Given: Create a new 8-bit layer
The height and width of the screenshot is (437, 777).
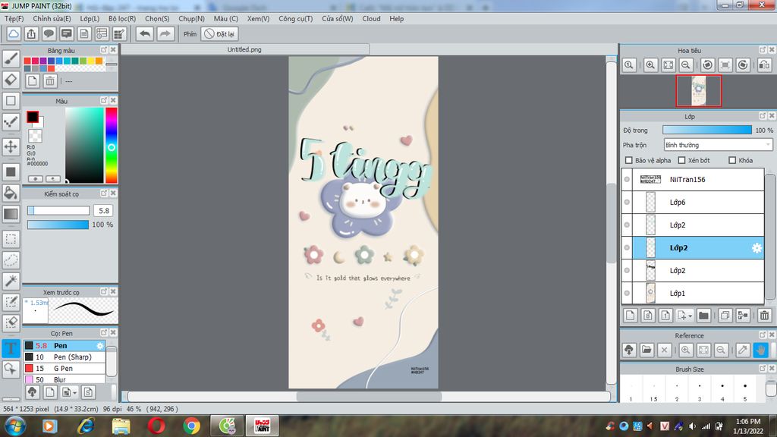Looking at the screenshot, I should click(x=648, y=315).
